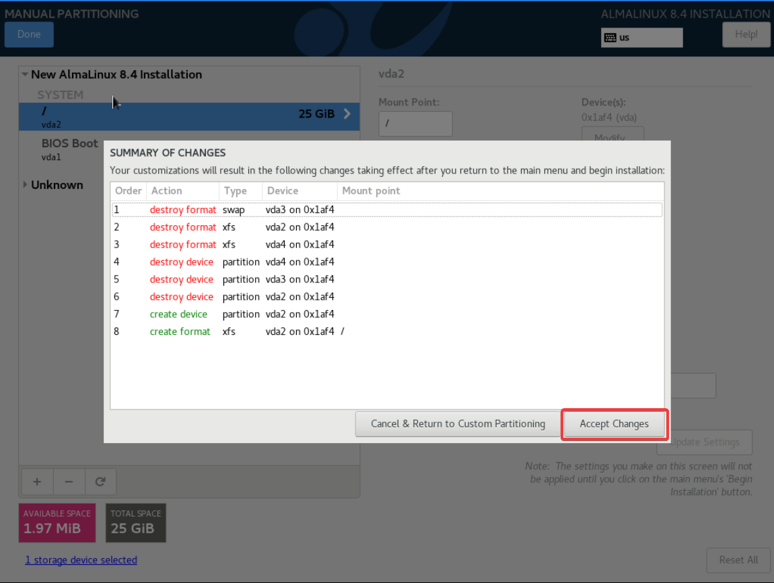The height and width of the screenshot is (583, 774).
Task: Sort by the Type column header
Action: [240, 191]
